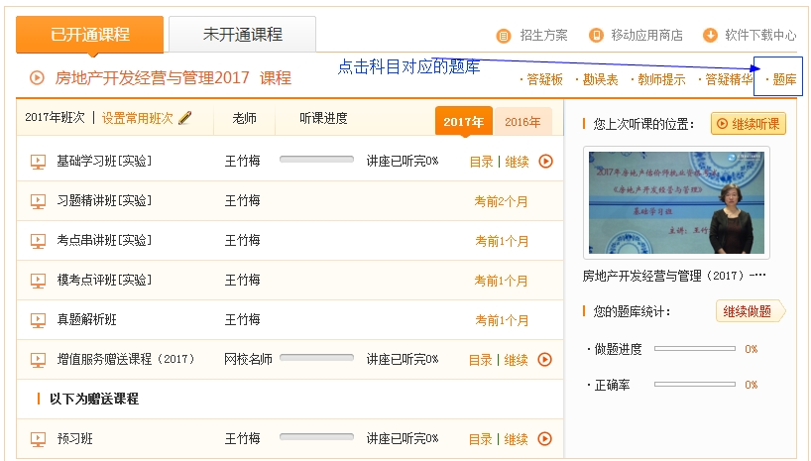Screen dimensions: 811x461
Task: Open the 教师提示 link
Action: [662, 79]
